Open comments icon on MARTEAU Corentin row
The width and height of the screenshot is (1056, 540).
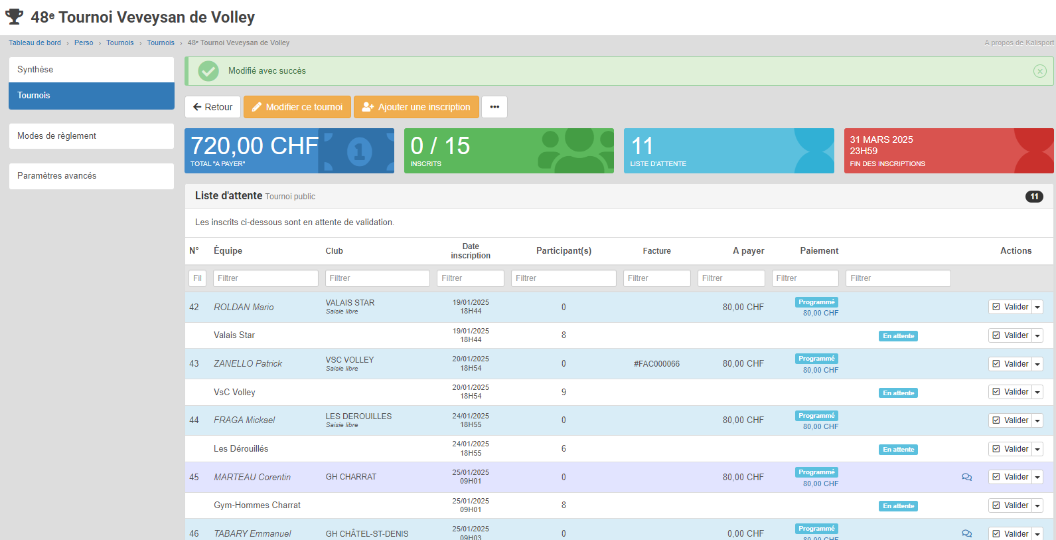[x=966, y=477]
